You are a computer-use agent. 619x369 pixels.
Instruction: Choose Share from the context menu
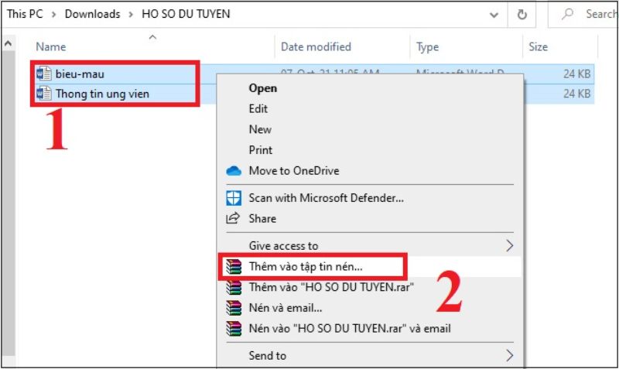[x=262, y=219]
